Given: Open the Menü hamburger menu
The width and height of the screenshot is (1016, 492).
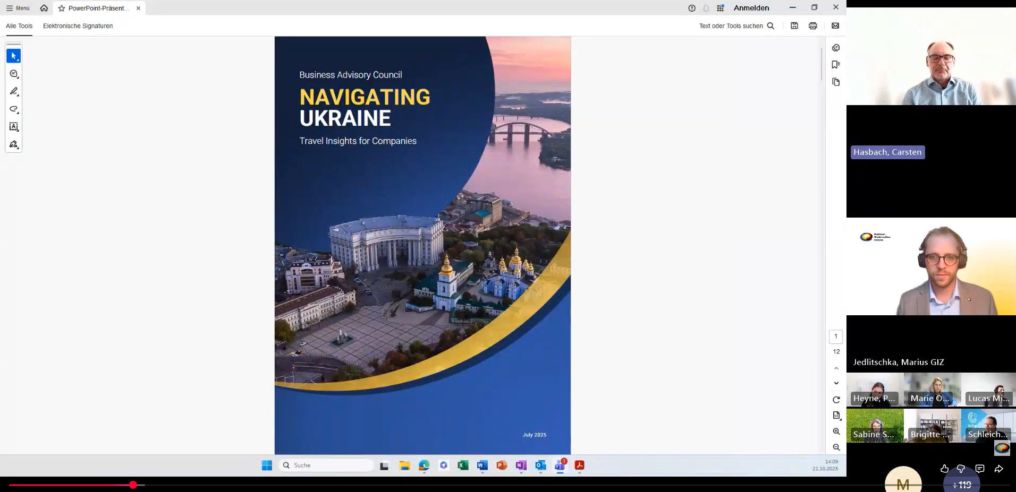Looking at the screenshot, I should click(18, 8).
